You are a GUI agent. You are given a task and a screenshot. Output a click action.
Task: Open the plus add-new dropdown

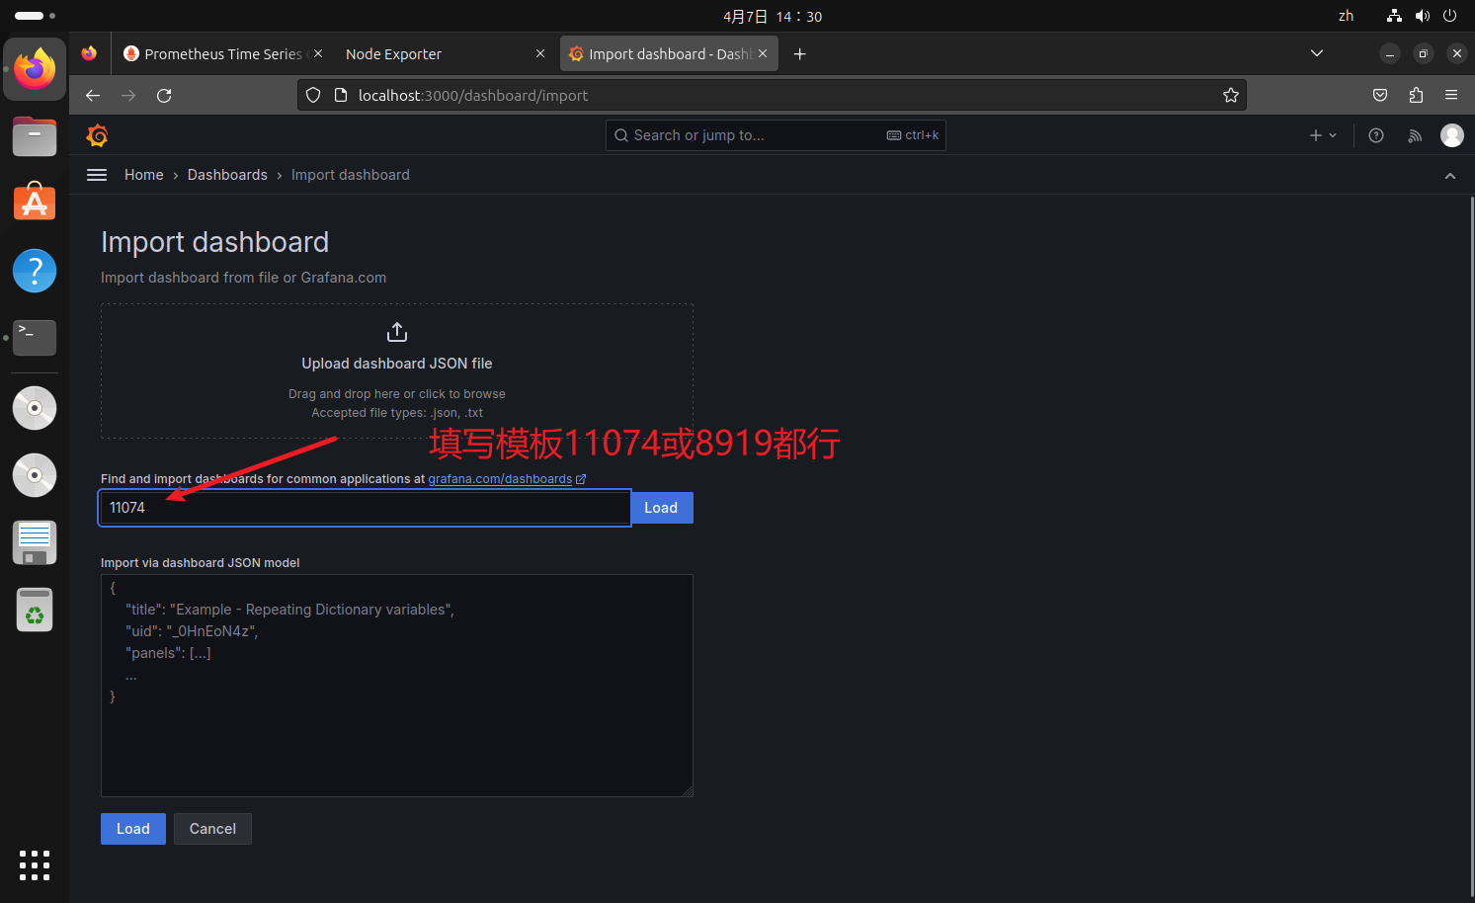tap(1323, 135)
